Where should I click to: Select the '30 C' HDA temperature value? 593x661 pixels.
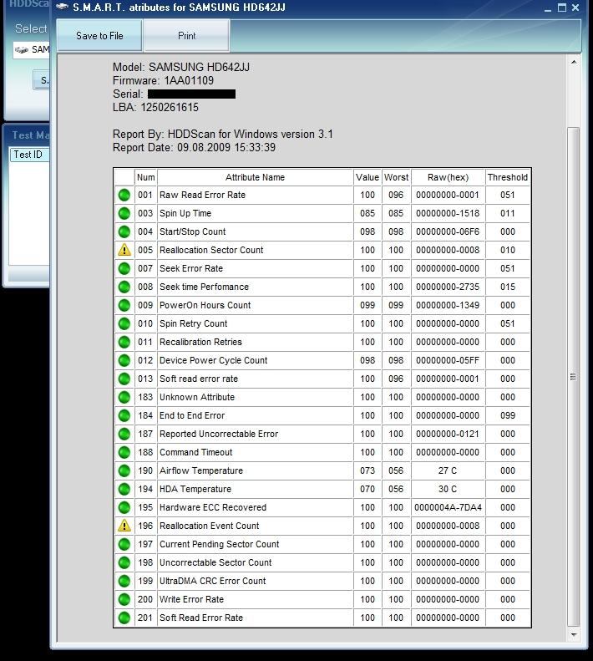coord(448,489)
